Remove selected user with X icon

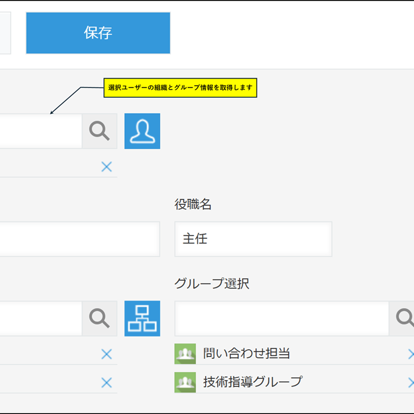107,167
